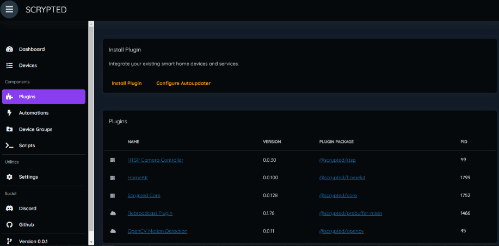The width and height of the screenshot is (499, 246).
Task: Click the Install Plugin button
Action: [127, 83]
